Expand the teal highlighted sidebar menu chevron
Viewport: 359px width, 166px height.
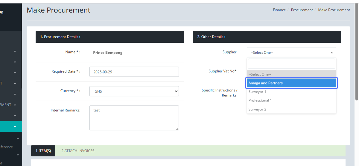[x=15, y=127]
